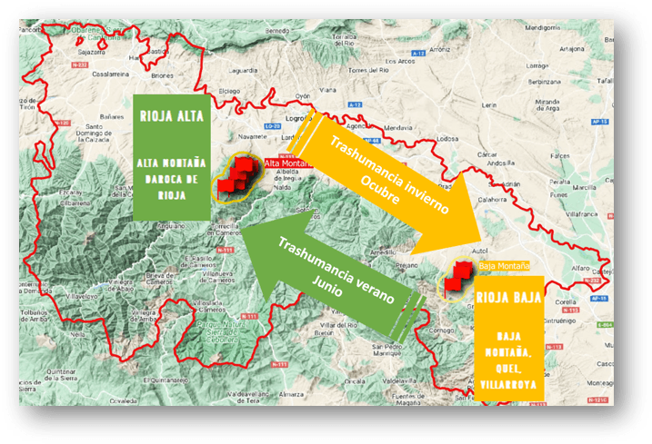Click the N-232 shield below Sajazarra

[80, 65]
